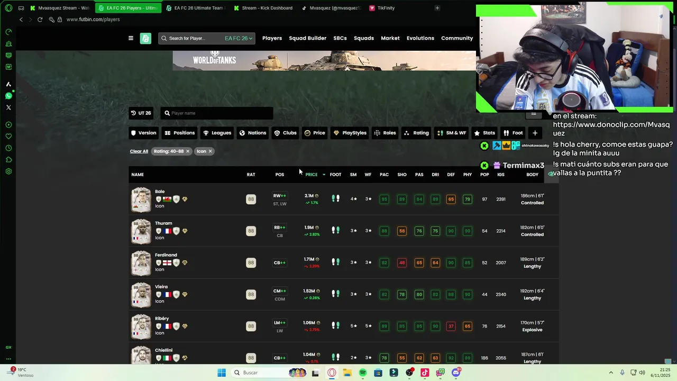Viewport: 677px width, 381px height.
Task: Open extensions cube icon in sidebar
Action: 8,160
